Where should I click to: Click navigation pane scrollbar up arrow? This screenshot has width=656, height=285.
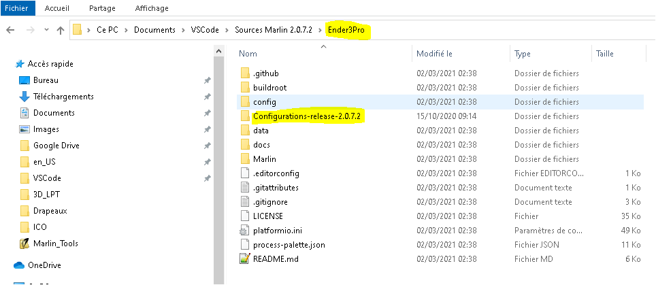219,51
